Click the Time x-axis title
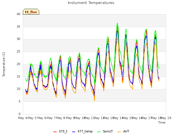The width and height of the screenshot is (183, 137). click(x=162, y=122)
